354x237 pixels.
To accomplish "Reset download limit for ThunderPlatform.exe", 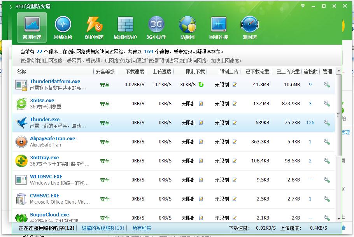I will coord(201,85).
